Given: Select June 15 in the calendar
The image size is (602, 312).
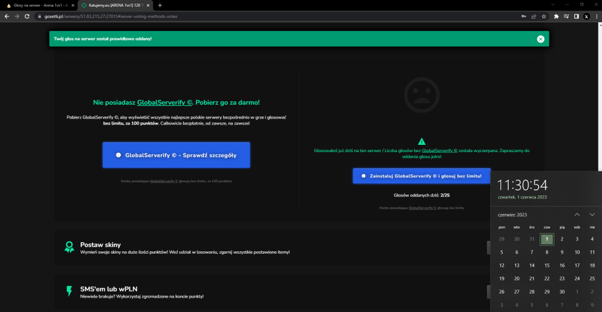Looking at the screenshot, I should [547, 265].
